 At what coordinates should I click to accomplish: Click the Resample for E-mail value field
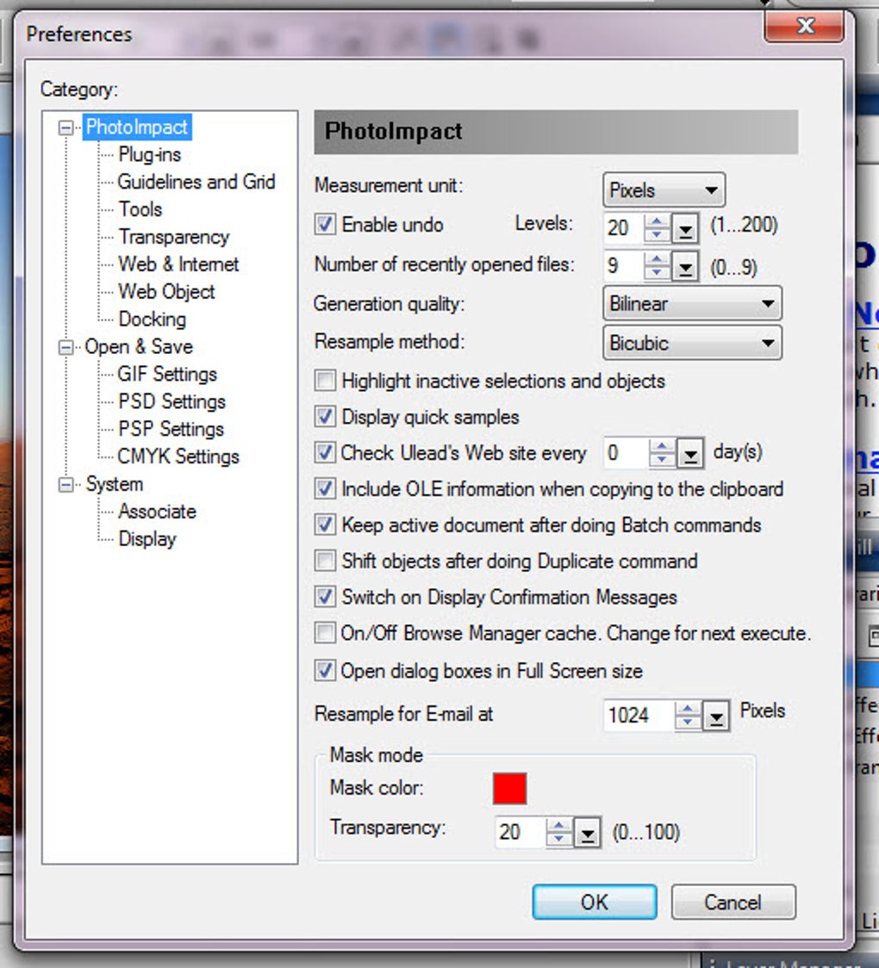[639, 715]
